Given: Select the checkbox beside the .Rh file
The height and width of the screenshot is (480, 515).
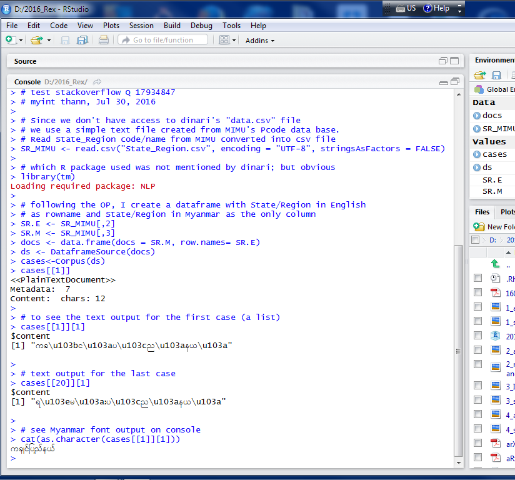Looking at the screenshot, I should [x=478, y=277].
